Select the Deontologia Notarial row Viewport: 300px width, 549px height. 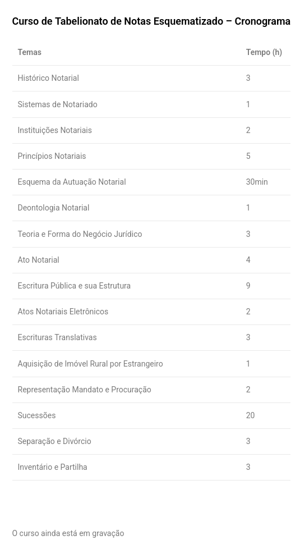click(151, 208)
